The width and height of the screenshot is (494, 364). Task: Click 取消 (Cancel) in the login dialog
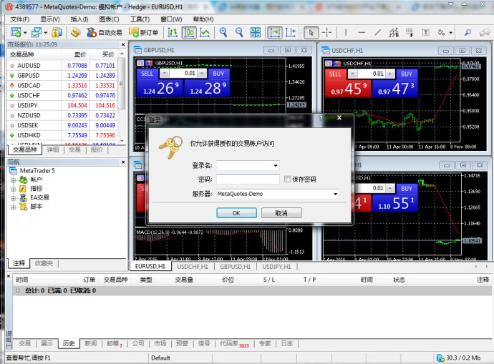(x=281, y=213)
